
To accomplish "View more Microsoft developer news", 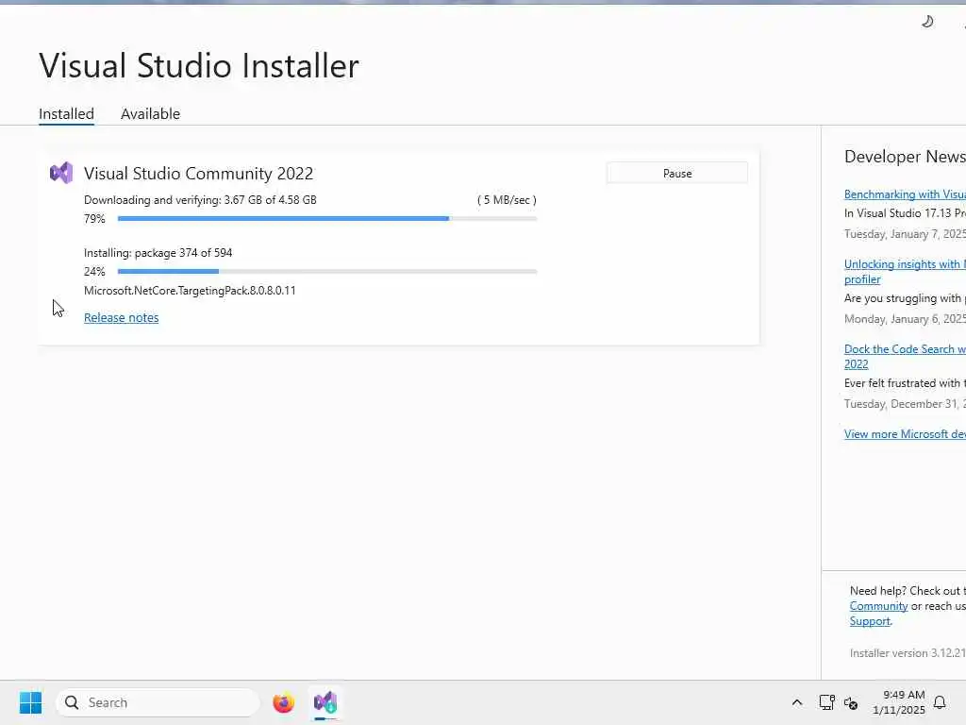I will [x=905, y=434].
